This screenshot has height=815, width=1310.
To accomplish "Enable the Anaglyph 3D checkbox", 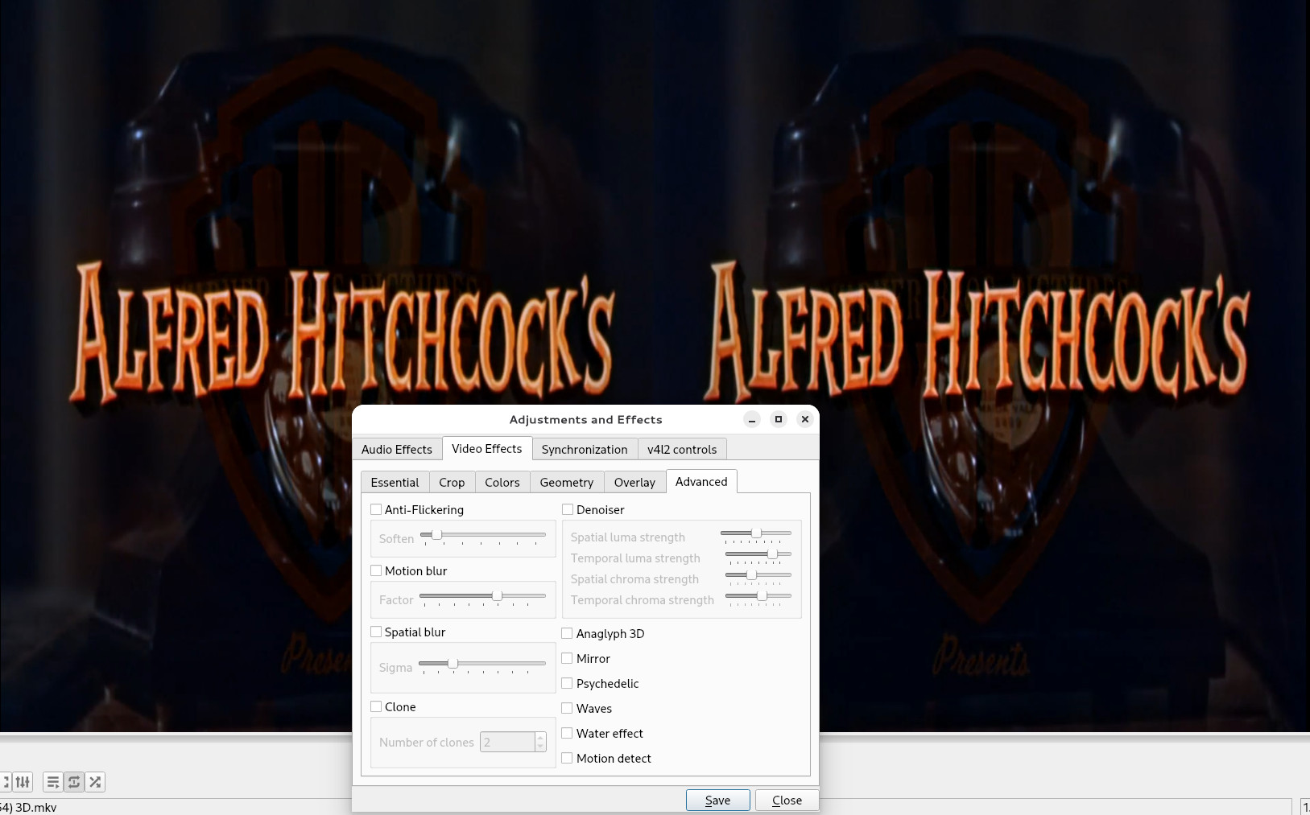I will 568,633.
